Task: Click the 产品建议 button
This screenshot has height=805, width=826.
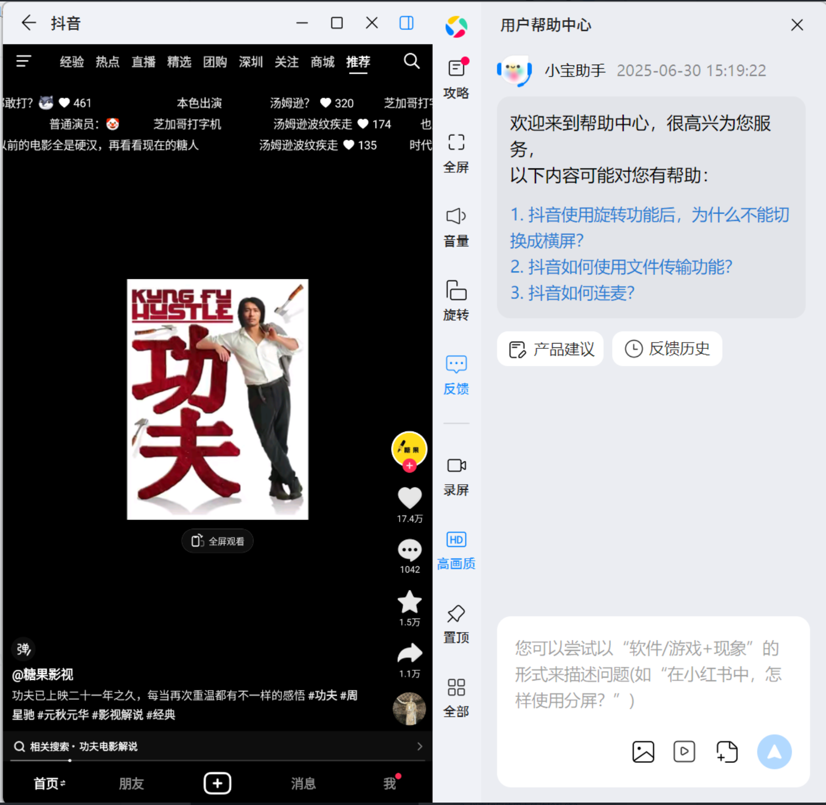Action: click(551, 349)
